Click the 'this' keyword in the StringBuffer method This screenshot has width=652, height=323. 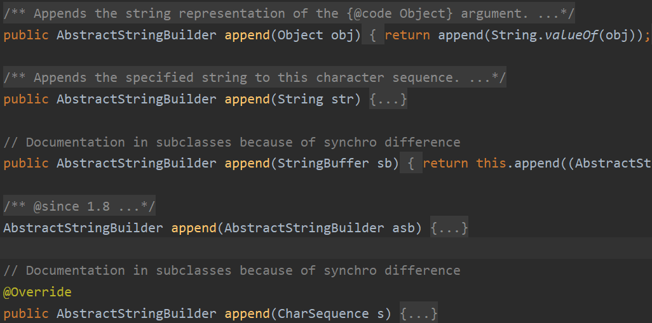coord(491,164)
